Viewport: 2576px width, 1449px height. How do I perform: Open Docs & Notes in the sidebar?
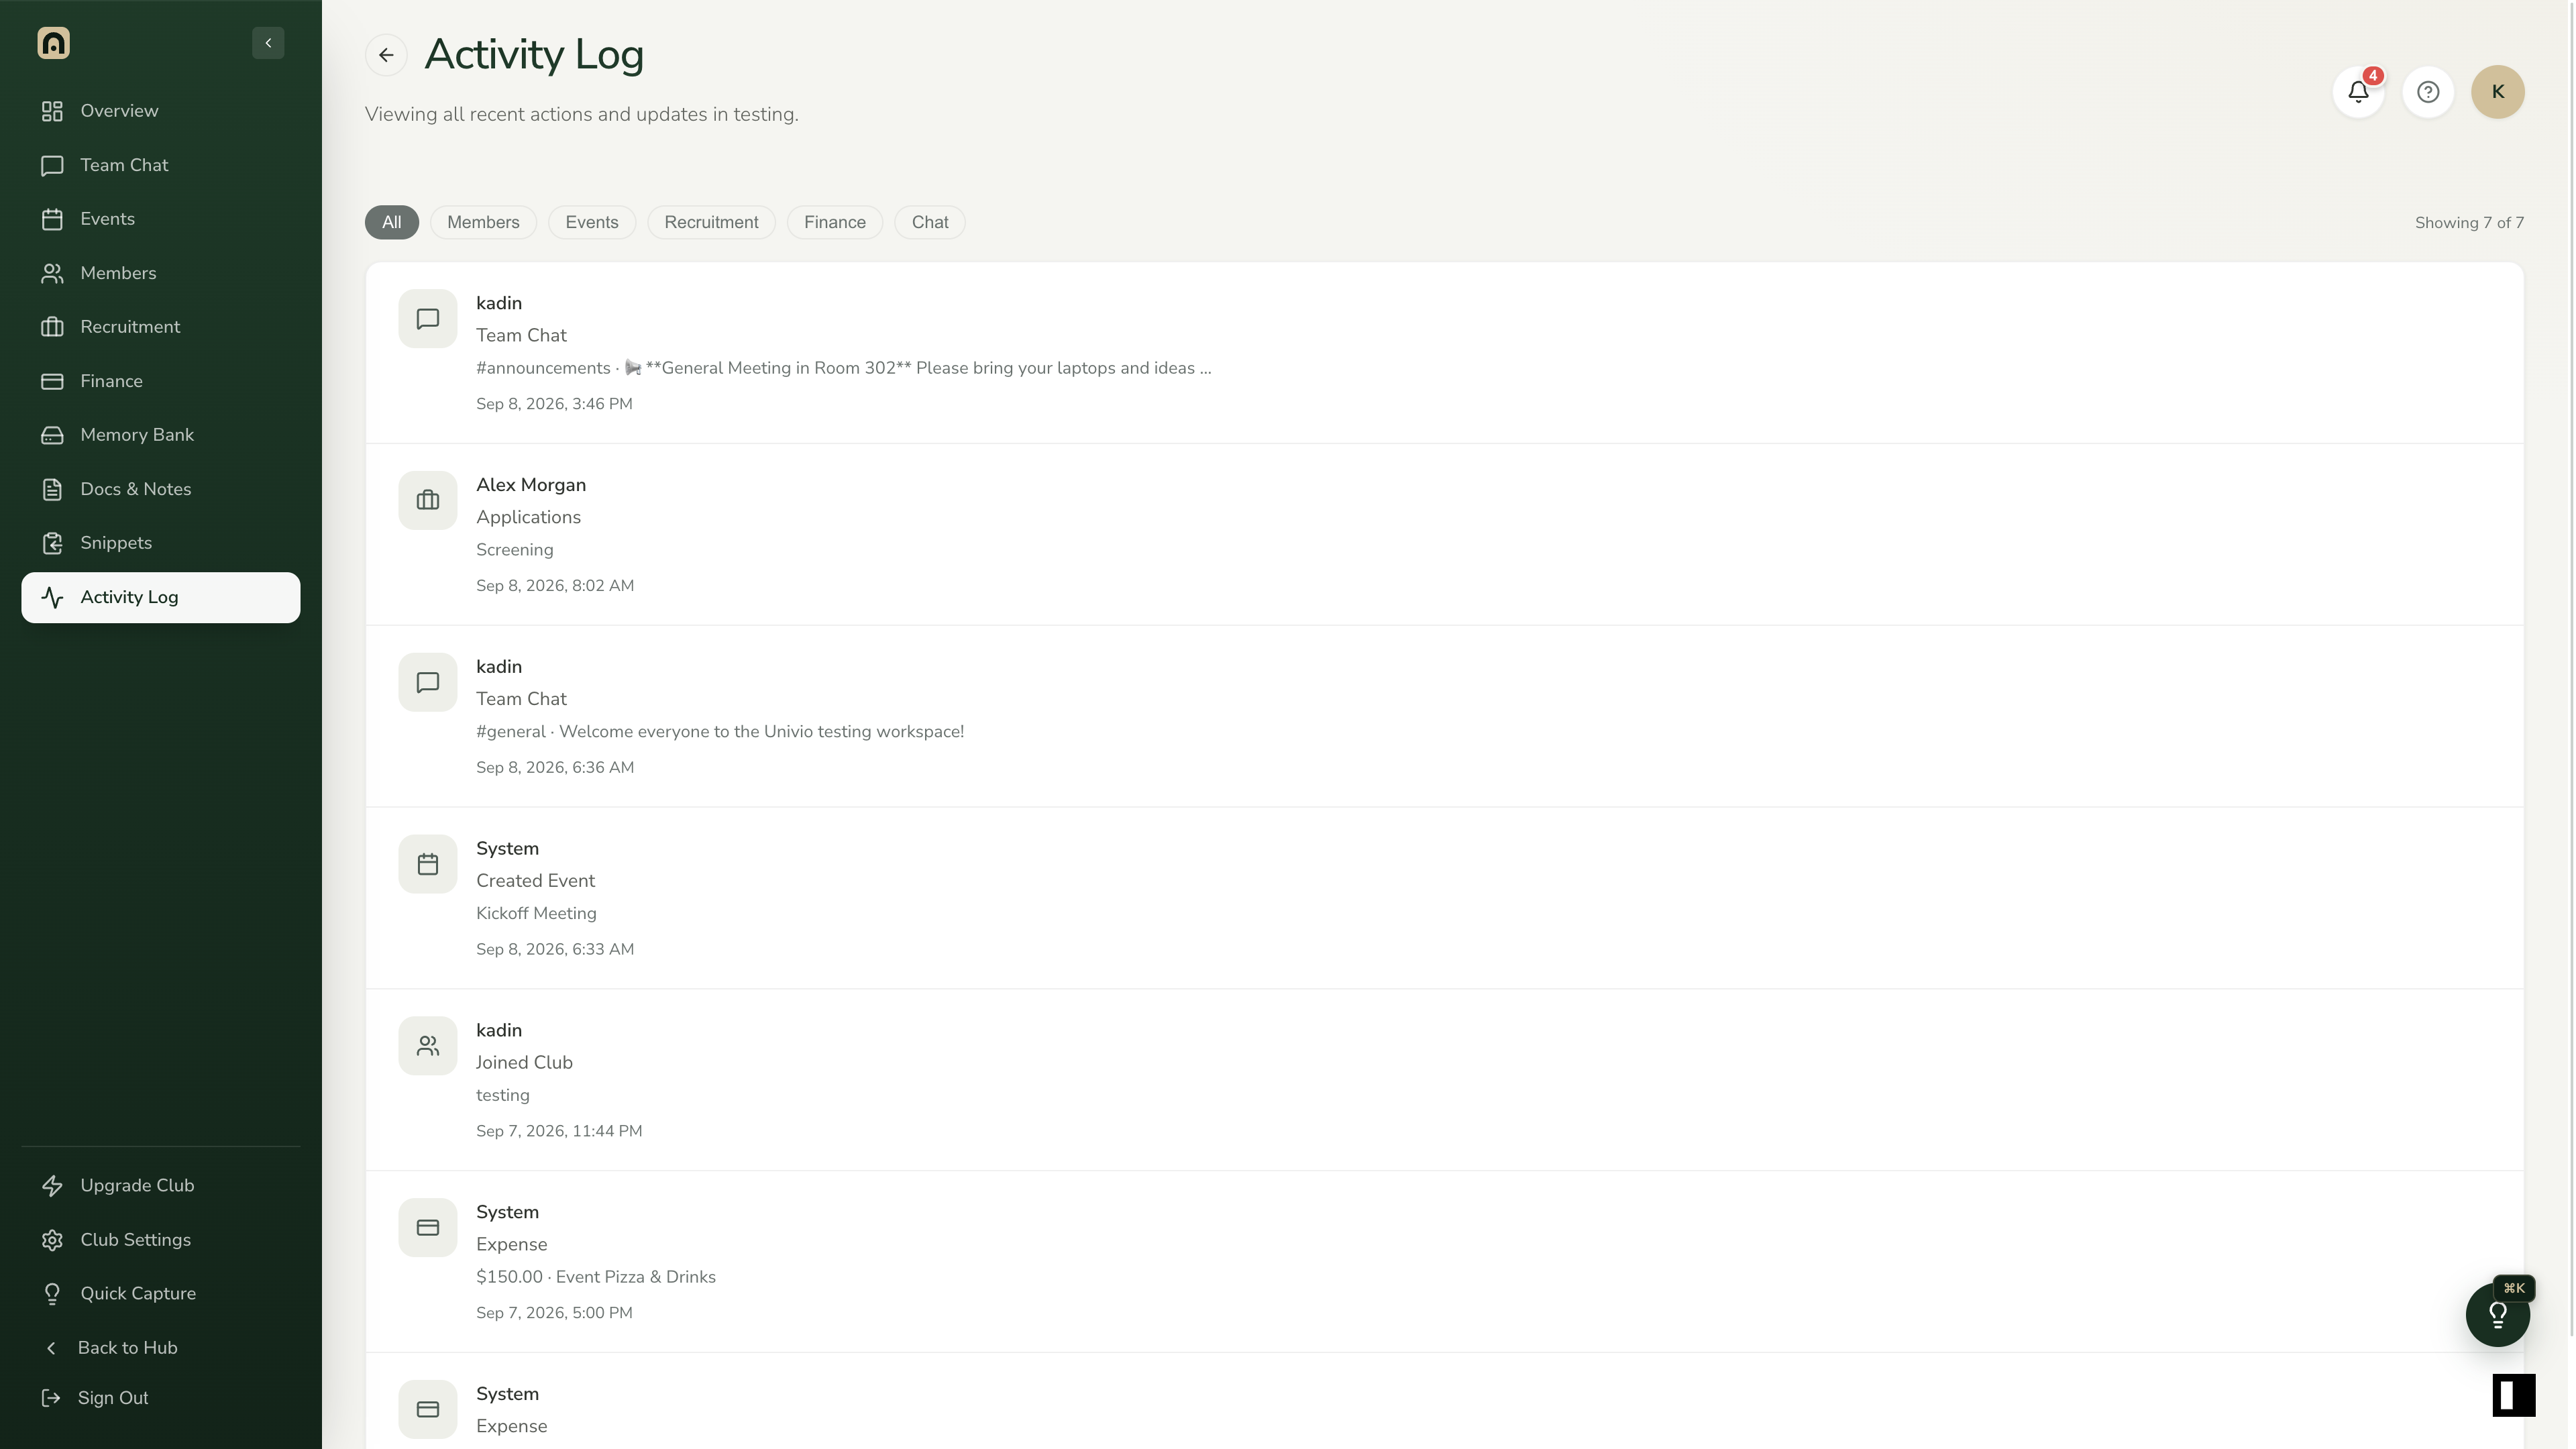[x=160, y=489]
